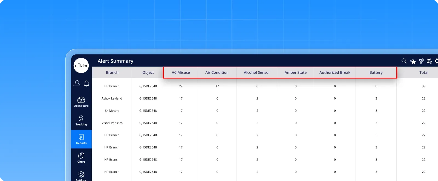Click the search magnifier icon
Image resolution: width=438 pixels, height=181 pixels.
(x=404, y=61)
